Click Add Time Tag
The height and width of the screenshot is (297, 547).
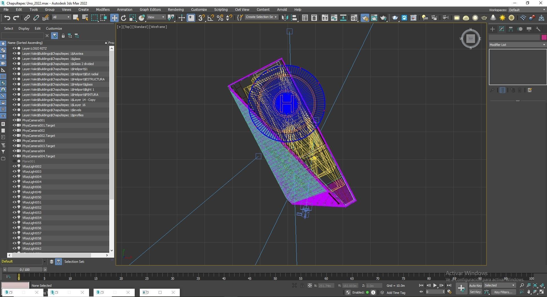coord(396,292)
